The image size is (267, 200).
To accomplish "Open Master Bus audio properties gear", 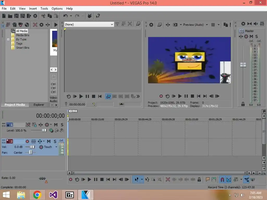I will click(243, 24).
